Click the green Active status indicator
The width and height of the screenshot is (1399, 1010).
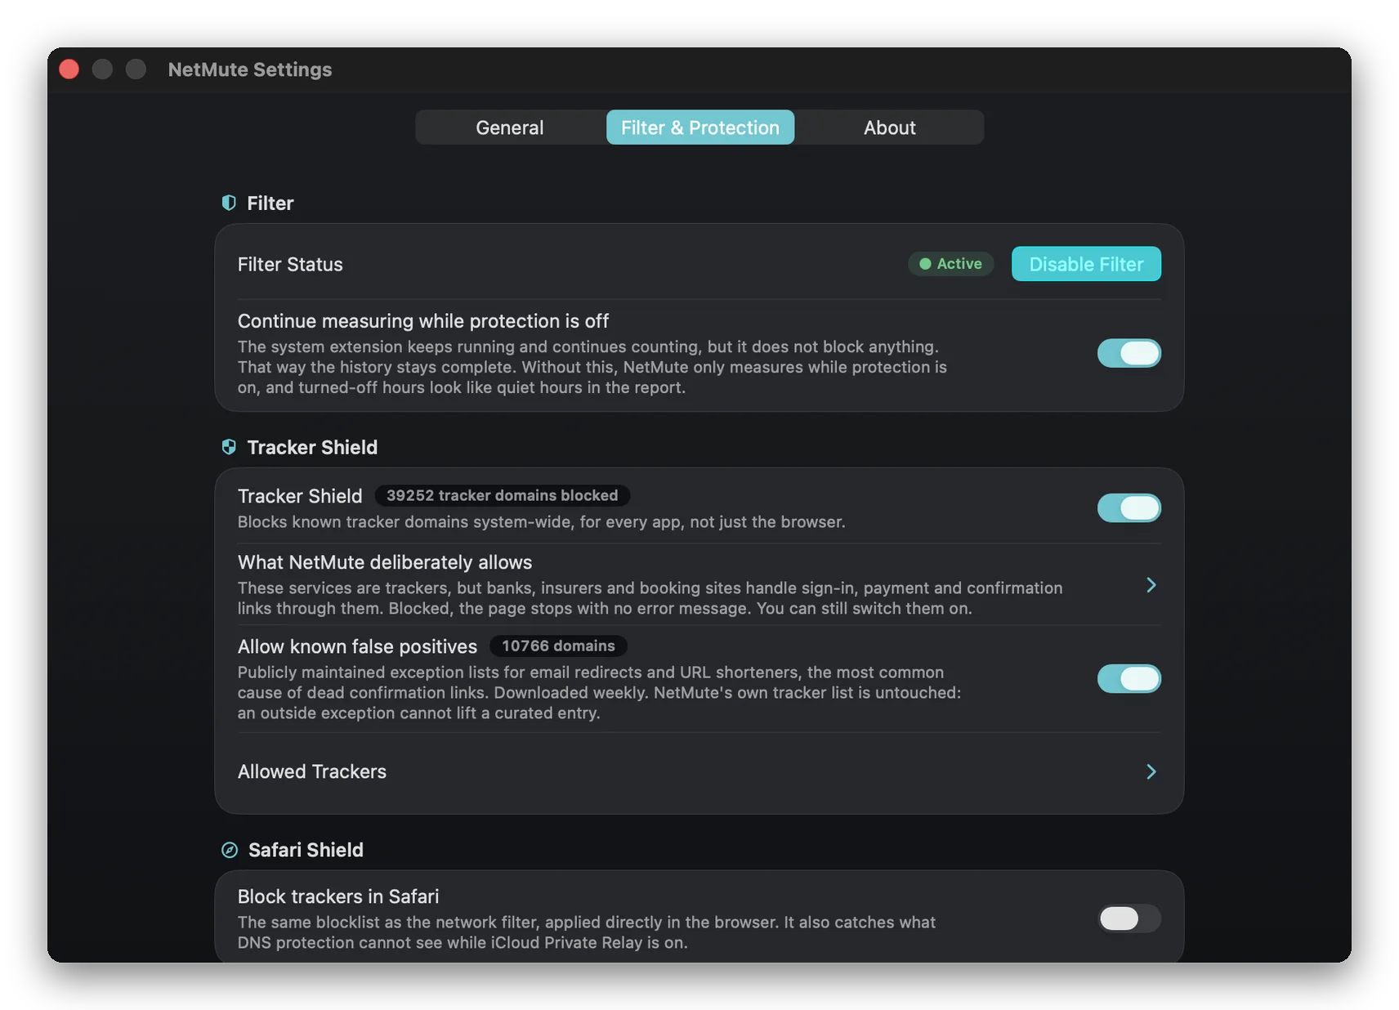pyautogui.click(x=950, y=264)
